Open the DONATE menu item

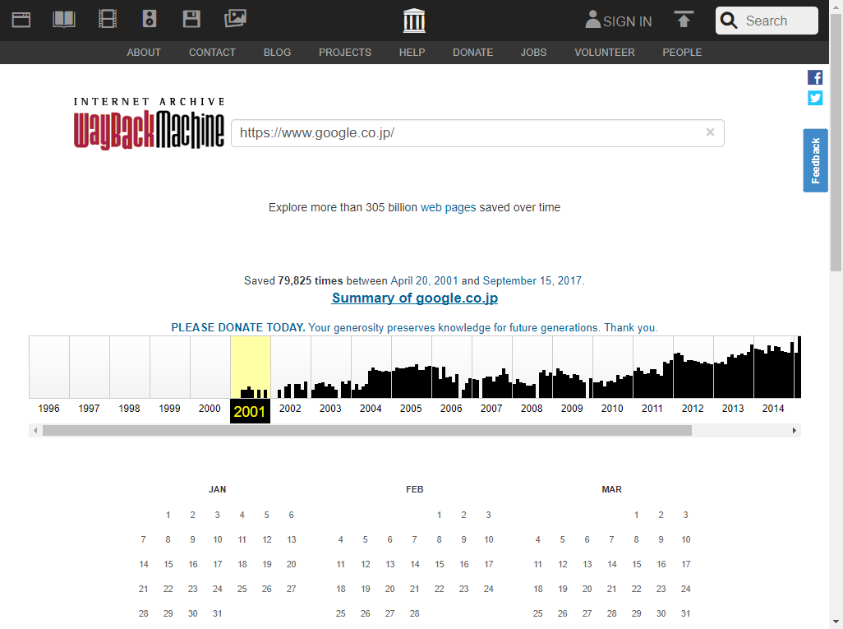472,52
